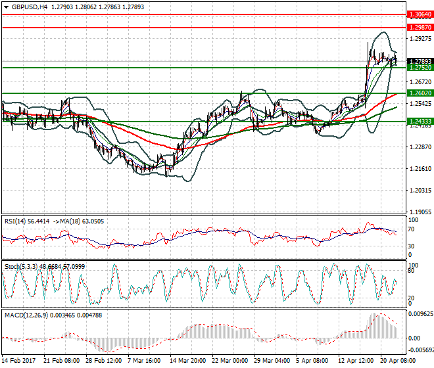Viewport: 434px width, 368px height.
Task: Click the 1.21610 price scale value
Action: click(420, 168)
